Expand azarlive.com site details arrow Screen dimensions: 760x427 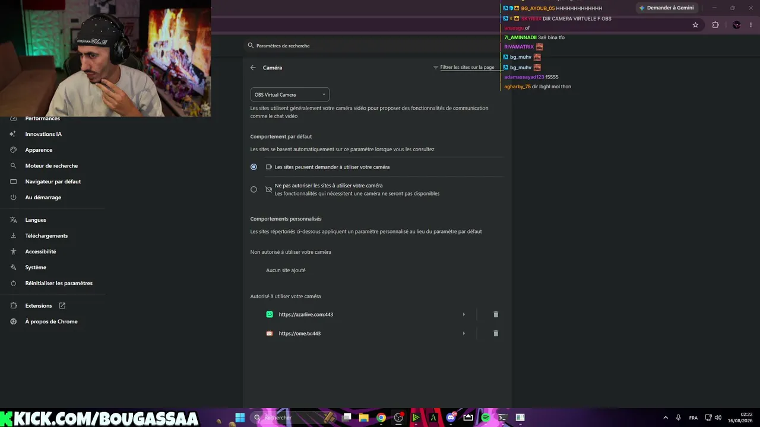(464, 314)
